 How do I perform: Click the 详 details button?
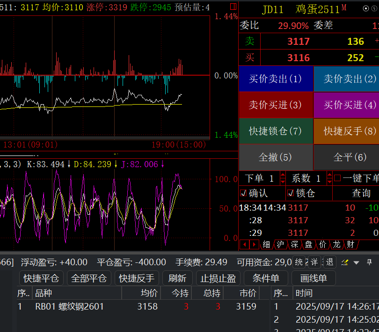314,262
